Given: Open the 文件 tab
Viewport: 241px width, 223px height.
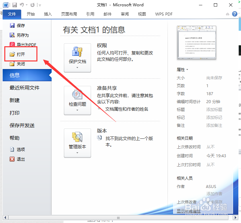Looking at the screenshot, I should 12,14.
